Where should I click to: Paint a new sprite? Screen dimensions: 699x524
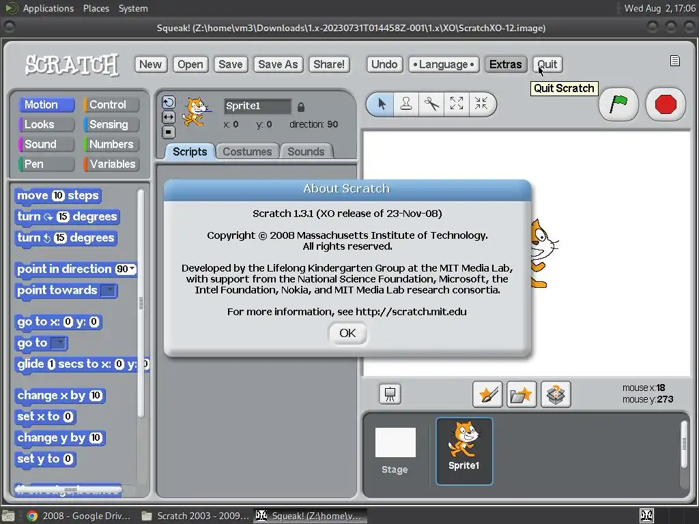(487, 394)
